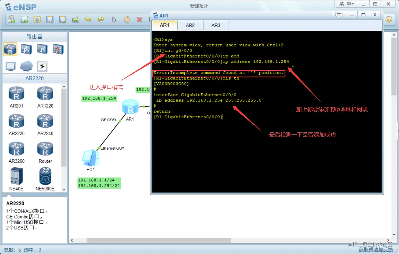Click the Save As floppy-with-pencil icon

pos(63,19)
